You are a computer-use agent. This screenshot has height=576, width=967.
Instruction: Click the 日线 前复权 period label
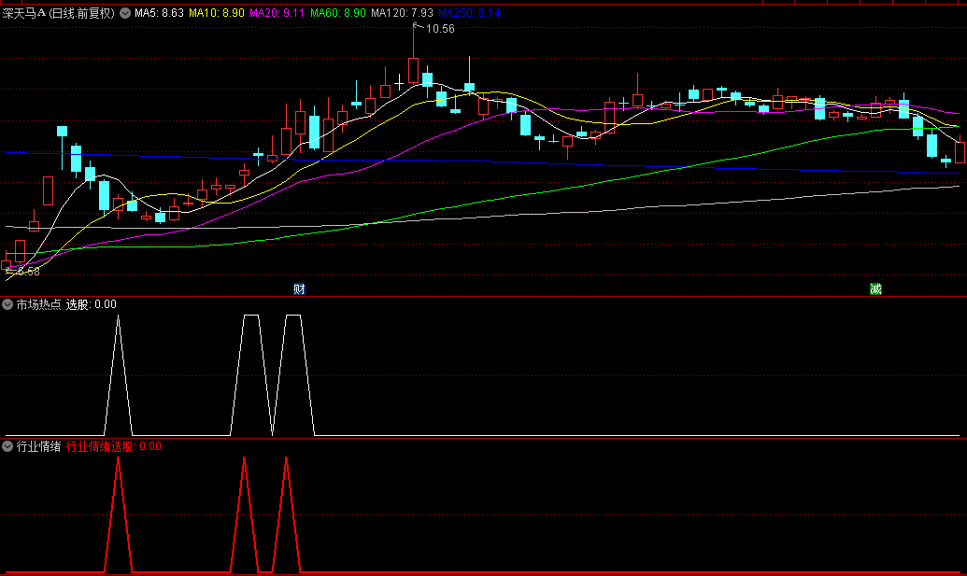(81, 13)
